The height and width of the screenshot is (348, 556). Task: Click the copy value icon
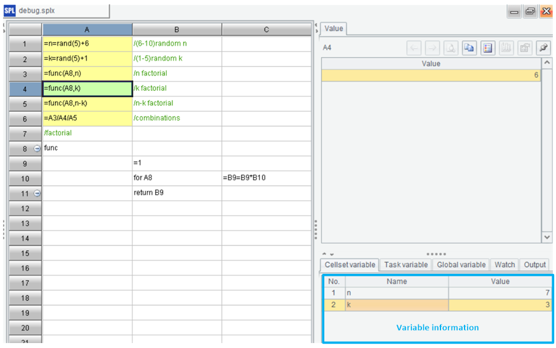point(470,48)
